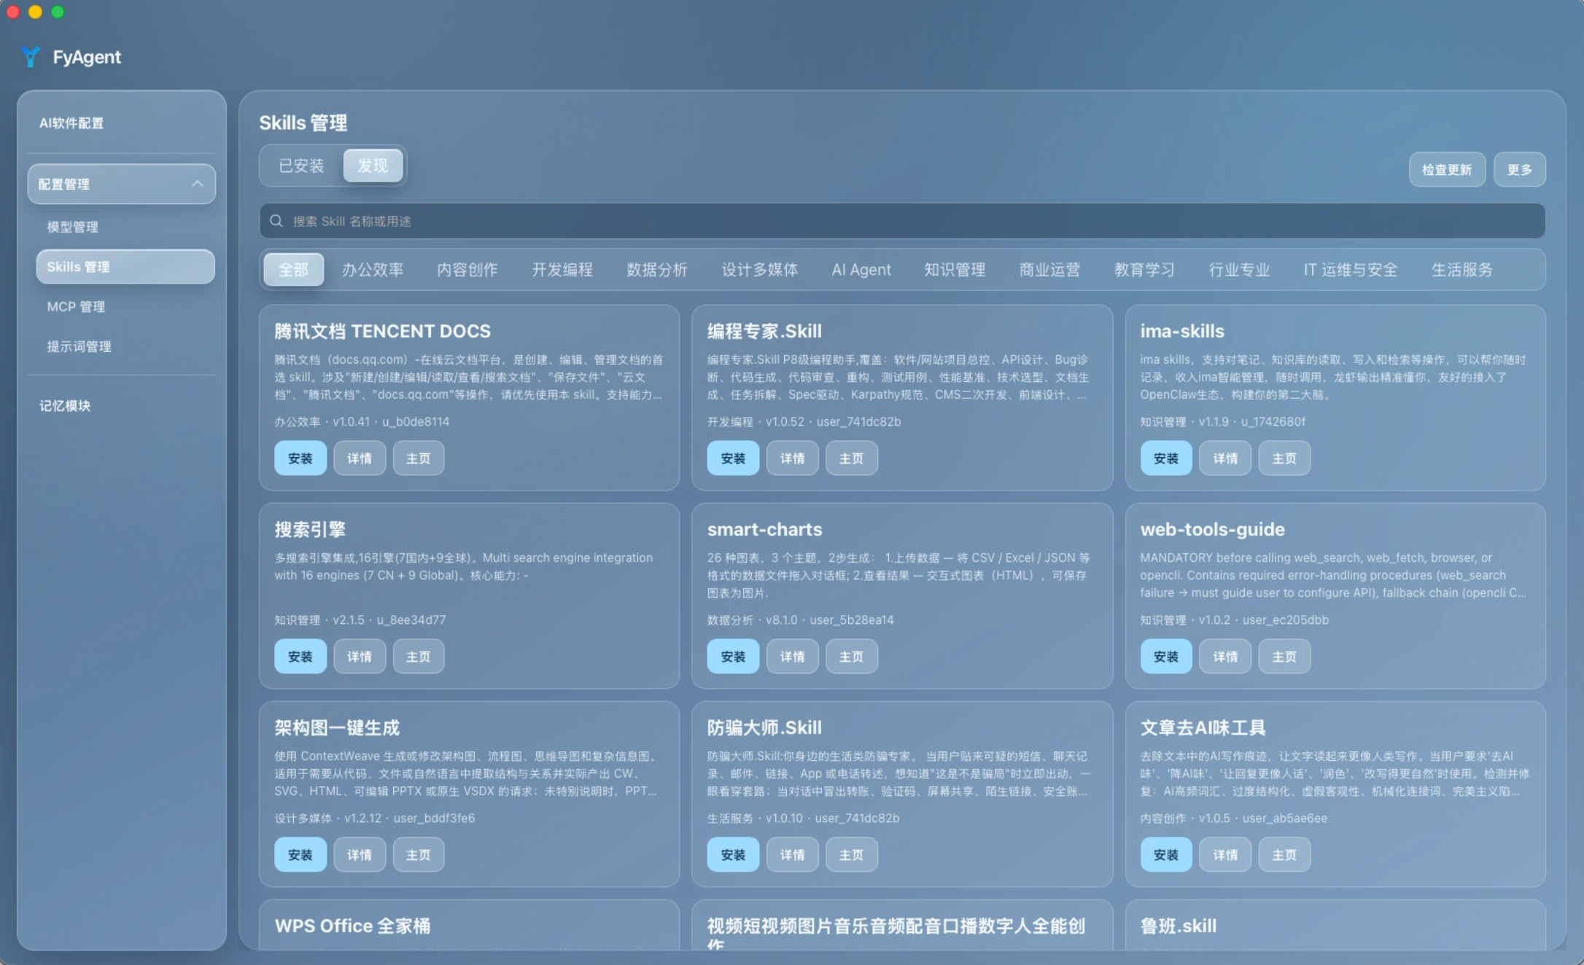Click the Skills 管理 page heading
This screenshot has height=965, width=1584.
pyautogui.click(x=303, y=122)
